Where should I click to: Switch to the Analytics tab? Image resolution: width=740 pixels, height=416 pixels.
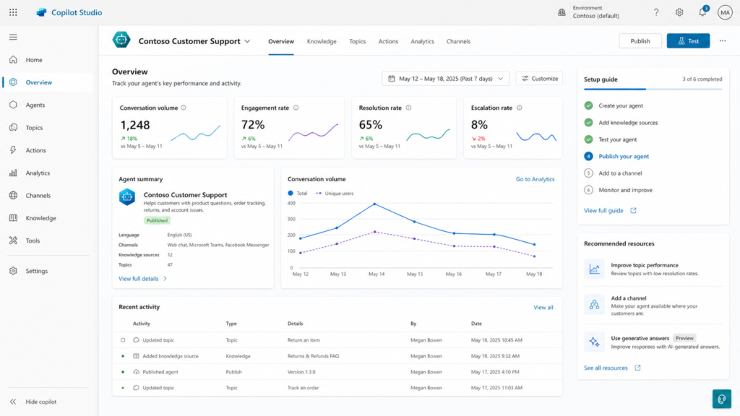422,41
